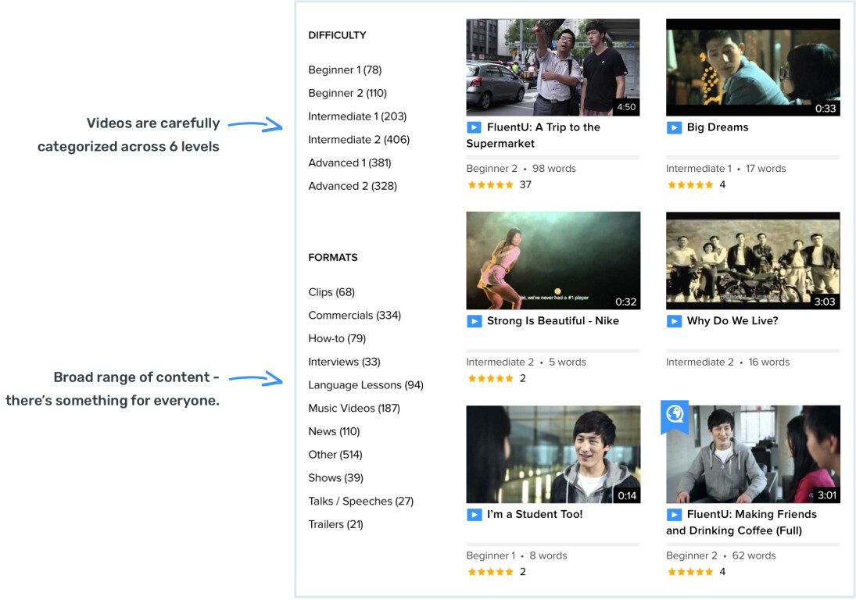Click play icon next to Why Do We Live?
The width and height of the screenshot is (856, 600).
[674, 321]
